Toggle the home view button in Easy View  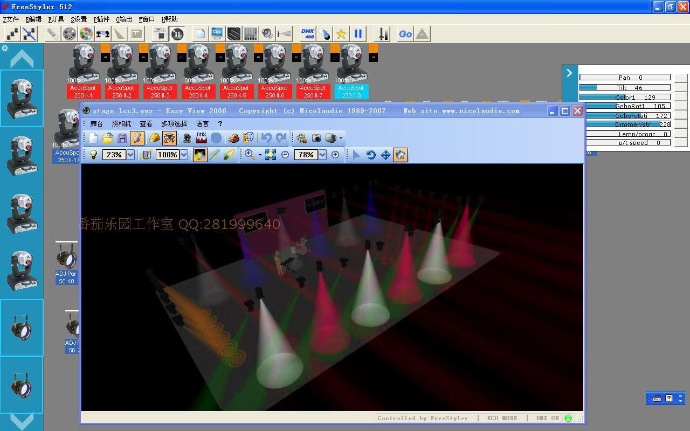[400, 155]
